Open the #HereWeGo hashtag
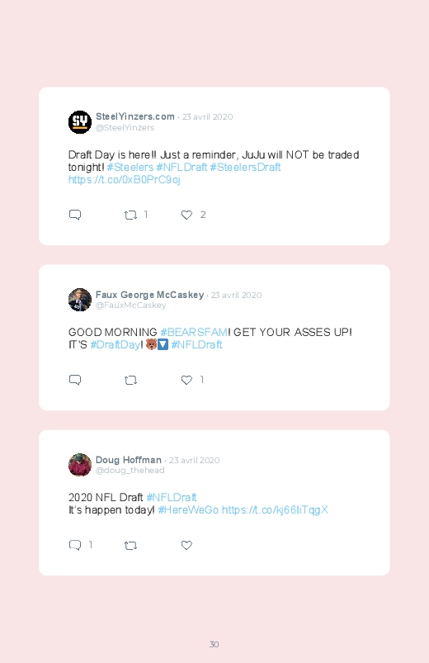The height and width of the screenshot is (663, 429). pyautogui.click(x=188, y=510)
